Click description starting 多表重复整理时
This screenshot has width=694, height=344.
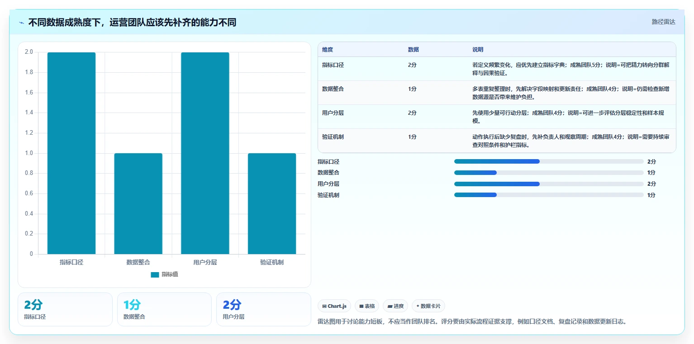coord(571,93)
